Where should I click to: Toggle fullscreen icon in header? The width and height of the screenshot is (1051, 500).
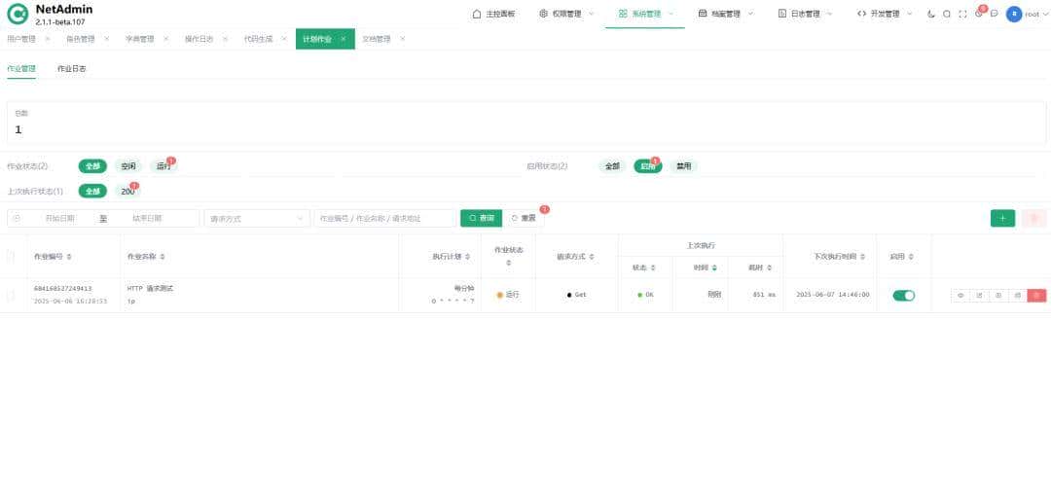pyautogui.click(x=962, y=14)
